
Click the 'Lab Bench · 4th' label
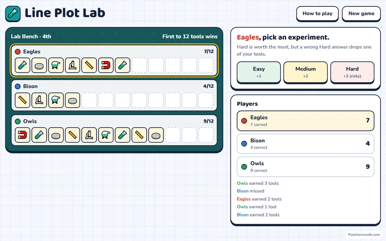click(31, 37)
